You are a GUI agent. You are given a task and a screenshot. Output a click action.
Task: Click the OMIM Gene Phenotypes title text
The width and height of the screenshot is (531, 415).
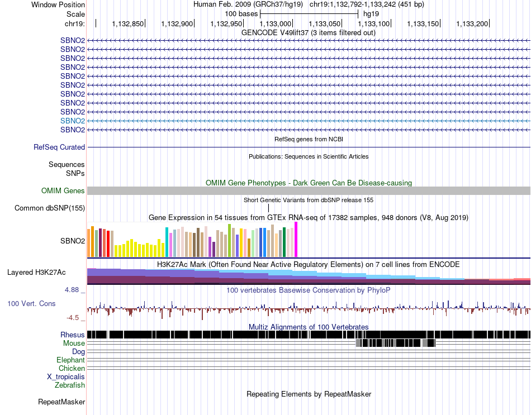click(x=309, y=183)
